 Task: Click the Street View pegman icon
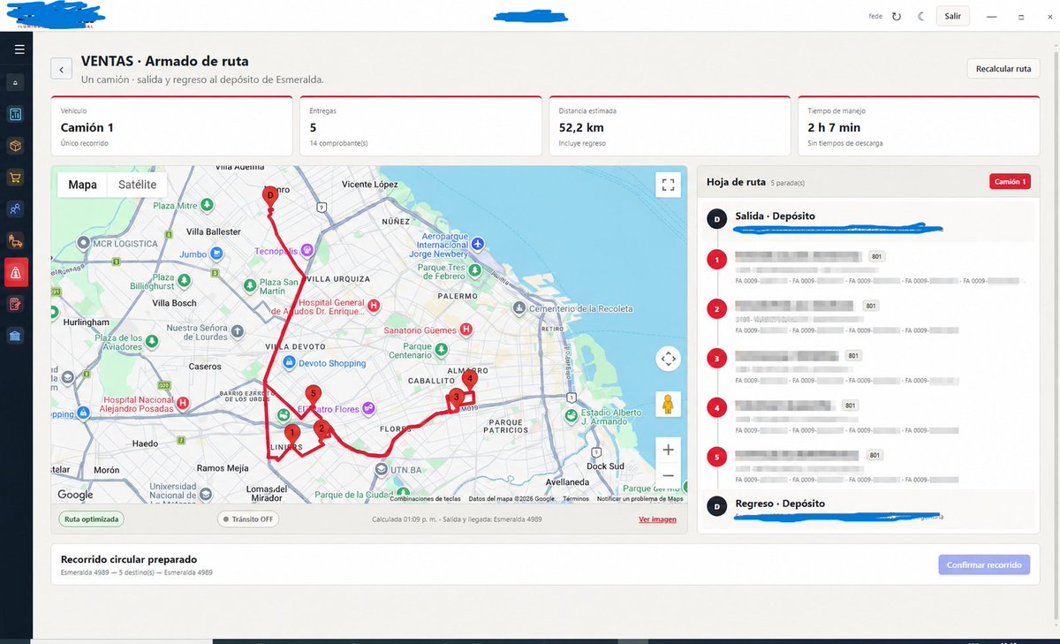(668, 405)
